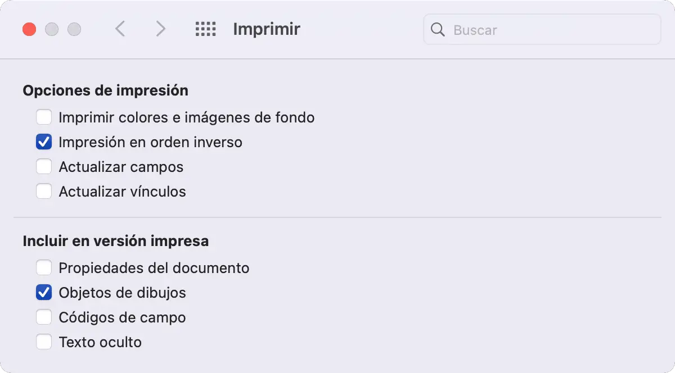
Task: Click the Opciones de impresión heading
Action: (x=105, y=90)
